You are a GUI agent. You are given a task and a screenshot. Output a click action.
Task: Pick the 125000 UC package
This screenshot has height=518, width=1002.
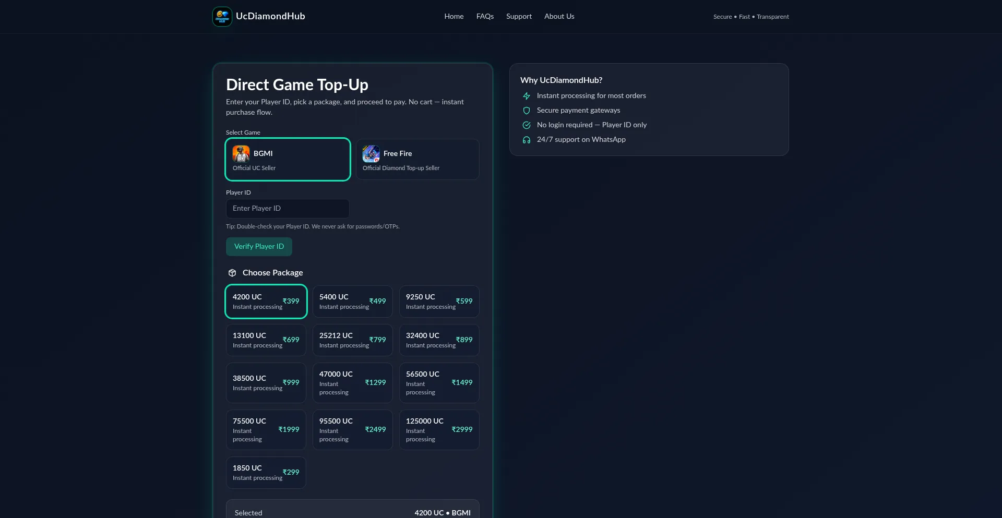439,430
